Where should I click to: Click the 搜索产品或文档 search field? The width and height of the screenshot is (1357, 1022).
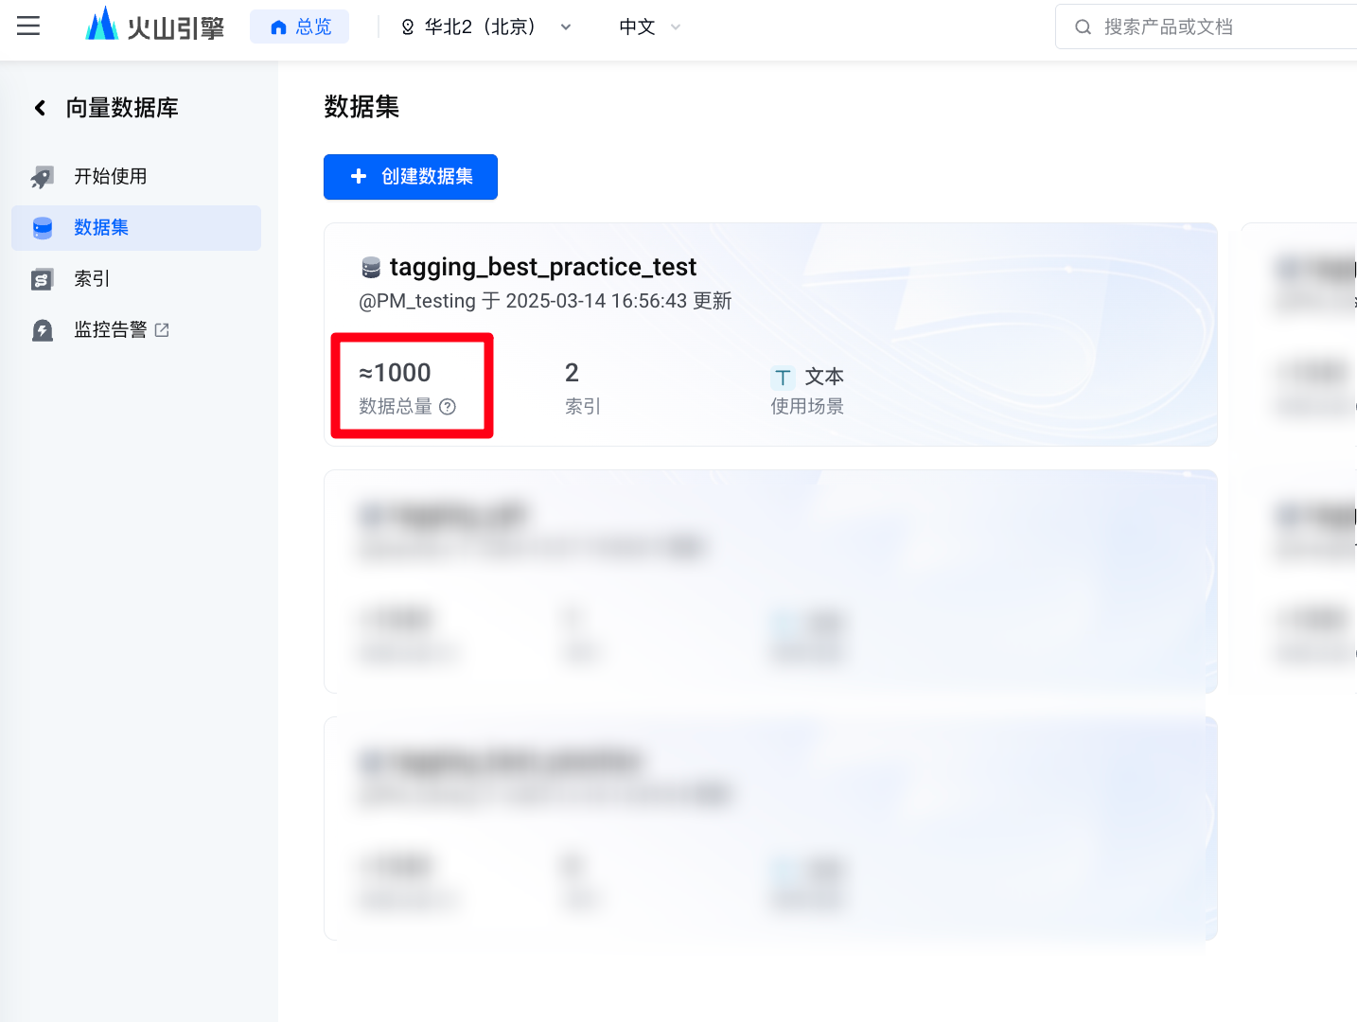pyautogui.click(x=1207, y=26)
